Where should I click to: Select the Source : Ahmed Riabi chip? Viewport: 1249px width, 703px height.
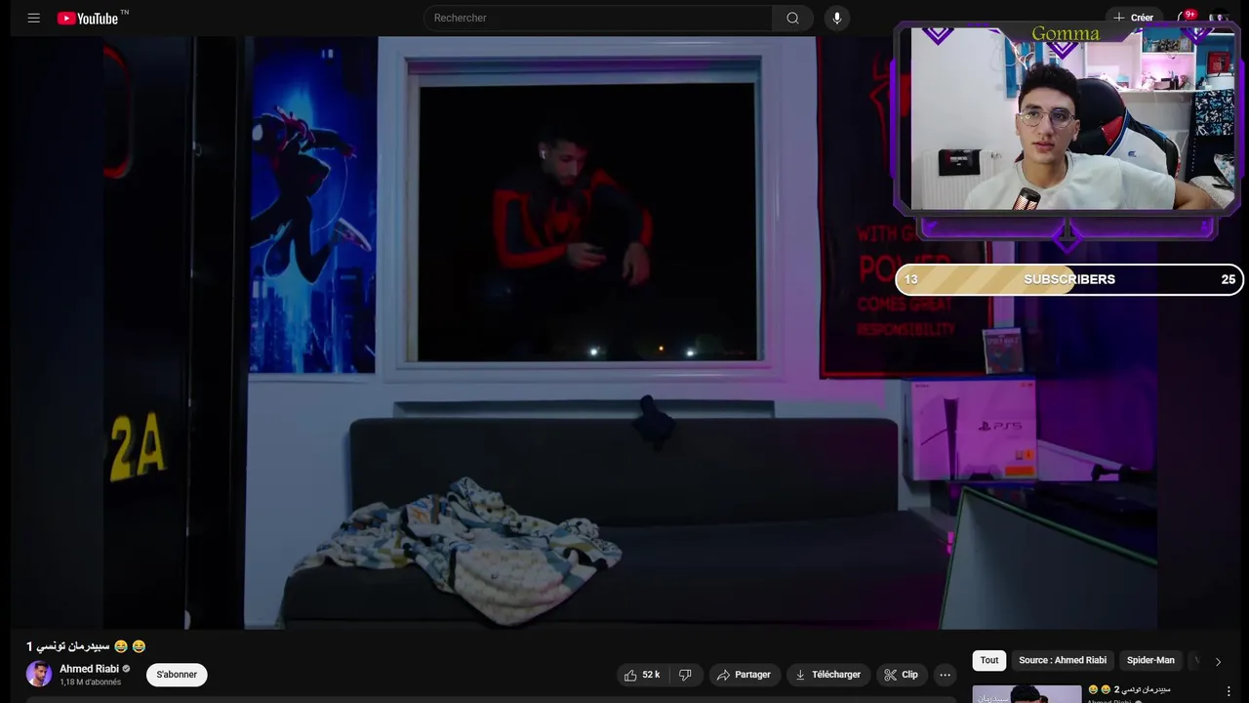coord(1063,660)
